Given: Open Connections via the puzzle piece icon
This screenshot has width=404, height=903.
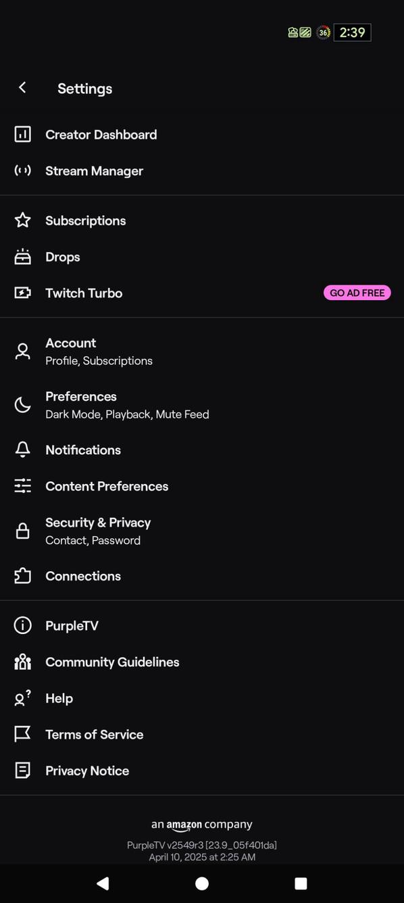Looking at the screenshot, I should click(x=22, y=576).
